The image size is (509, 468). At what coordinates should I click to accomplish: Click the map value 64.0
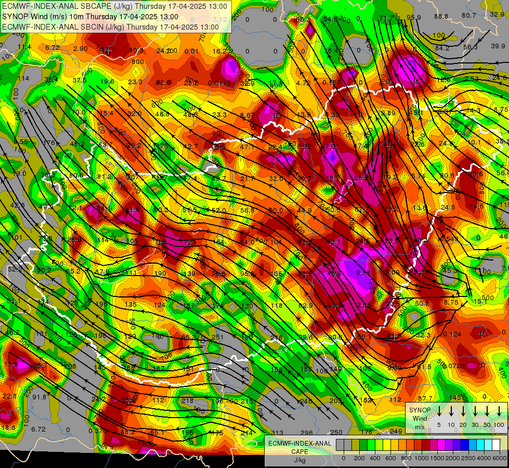pos(247,242)
